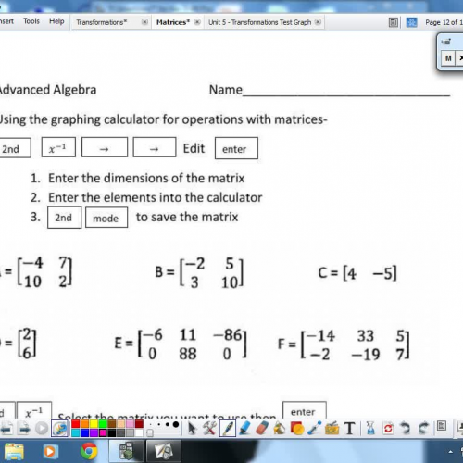Viewport: 463px width, 463px height.
Task: Pick the blue color swatch
Action: coord(84,432)
